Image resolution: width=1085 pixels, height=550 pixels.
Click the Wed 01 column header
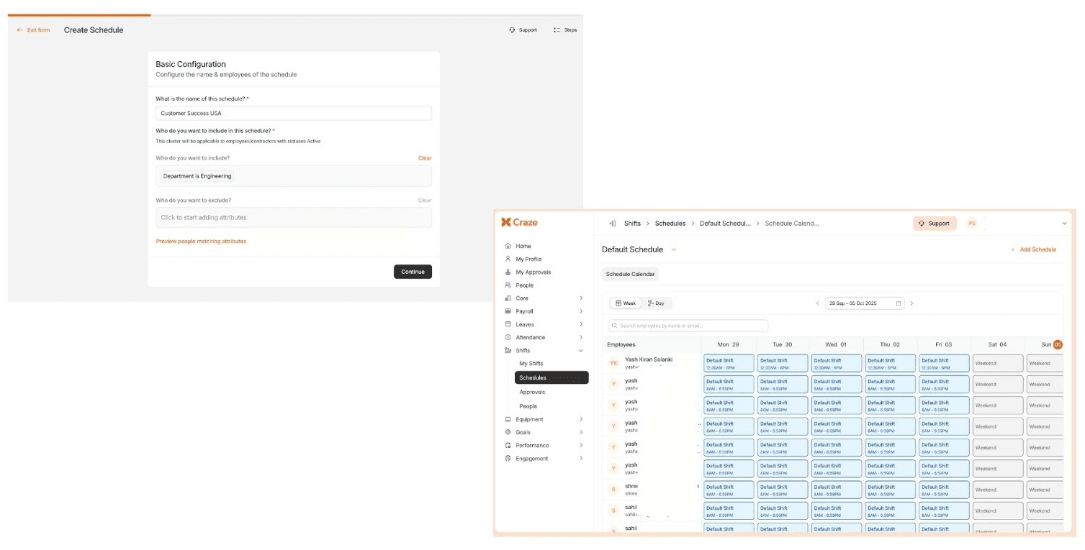tap(837, 344)
